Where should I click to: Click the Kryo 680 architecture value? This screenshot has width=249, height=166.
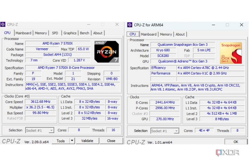tap(163, 50)
